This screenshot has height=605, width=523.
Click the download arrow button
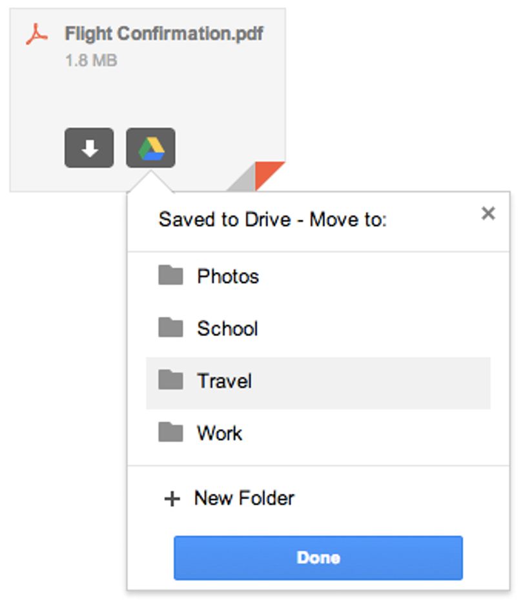89,148
